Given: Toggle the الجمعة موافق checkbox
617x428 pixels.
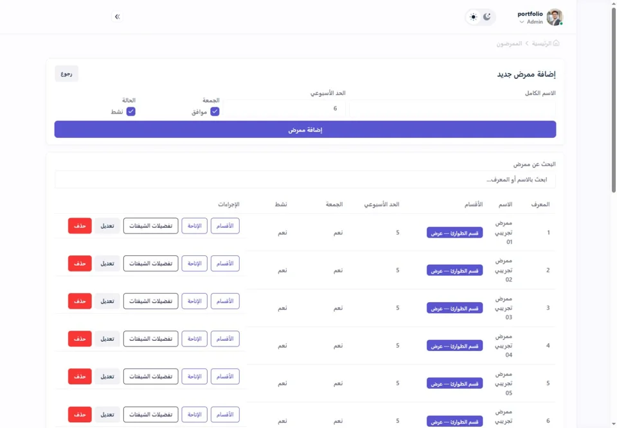Looking at the screenshot, I should 215,112.
